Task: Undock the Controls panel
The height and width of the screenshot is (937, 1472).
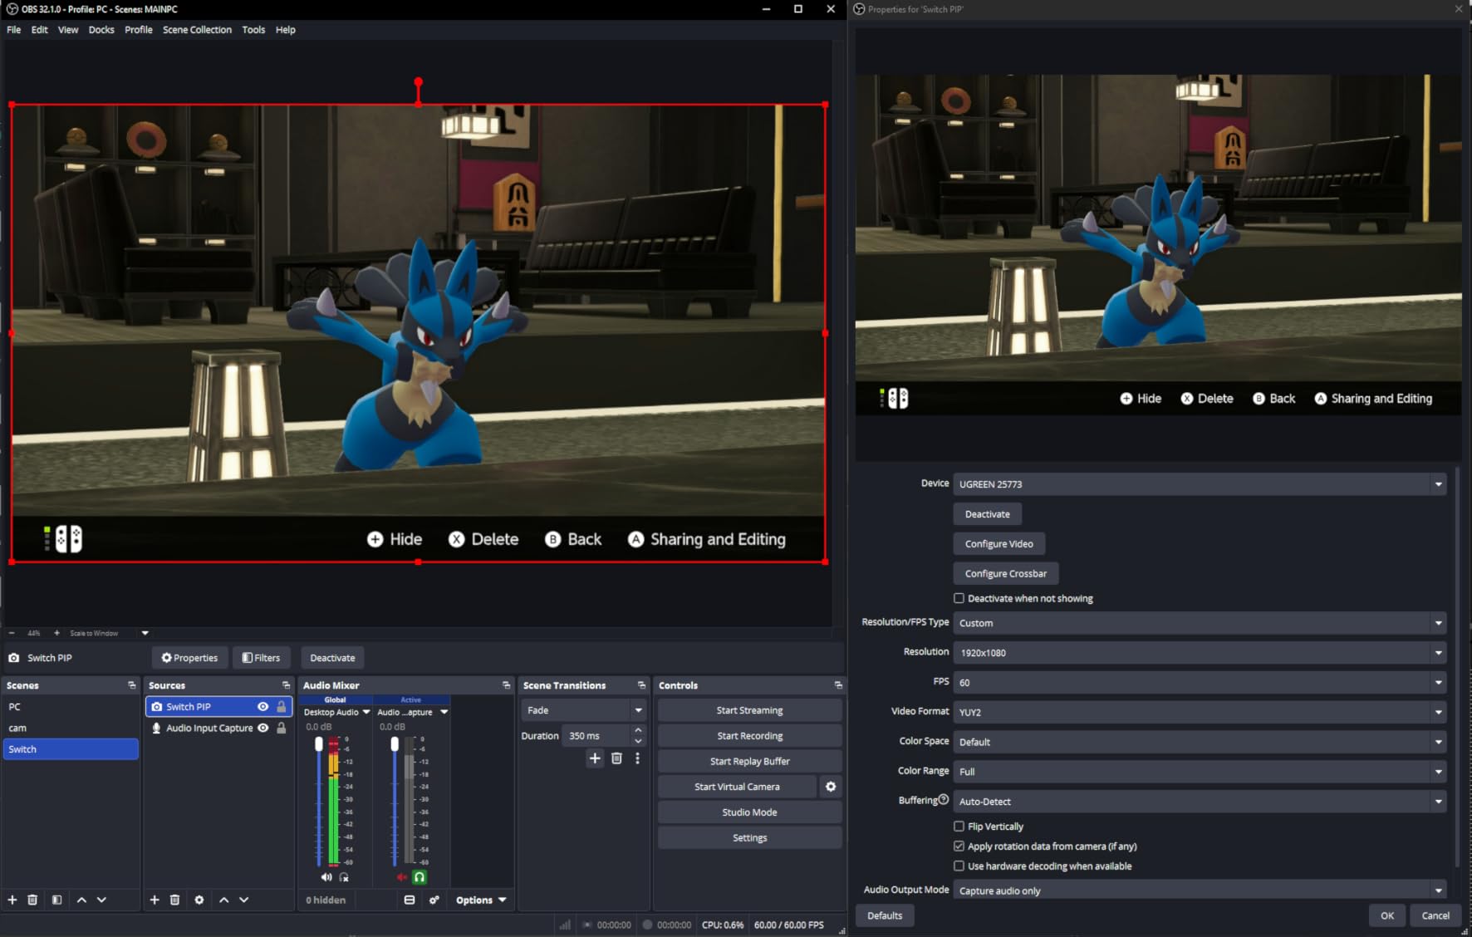Action: pyautogui.click(x=838, y=685)
